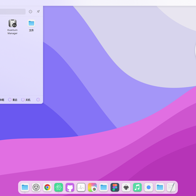The height and width of the screenshot is (196, 196).
Task: Launch Inkscape from the dock
Action: pos(126,187)
